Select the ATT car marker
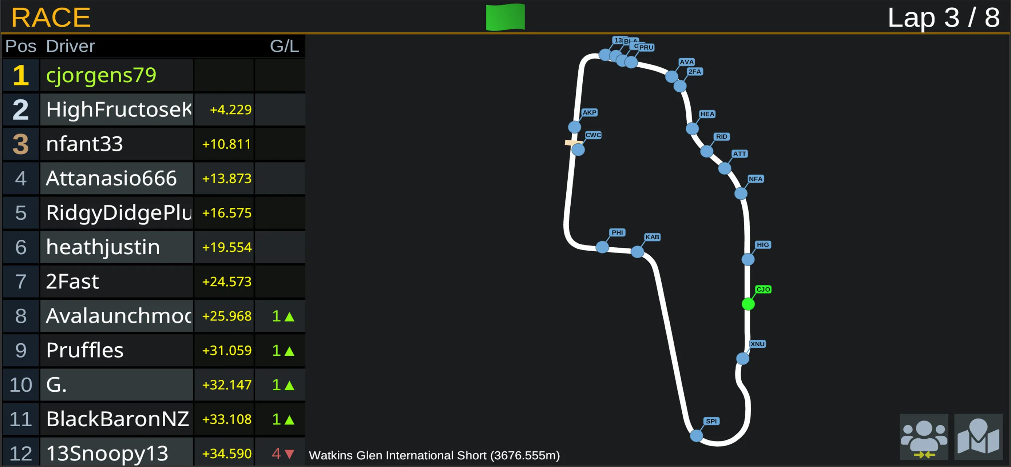The image size is (1011, 467). tap(725, 169)
